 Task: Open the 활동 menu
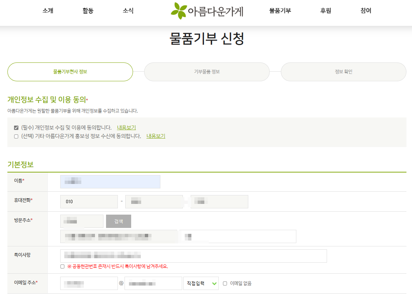pos(88,11)
